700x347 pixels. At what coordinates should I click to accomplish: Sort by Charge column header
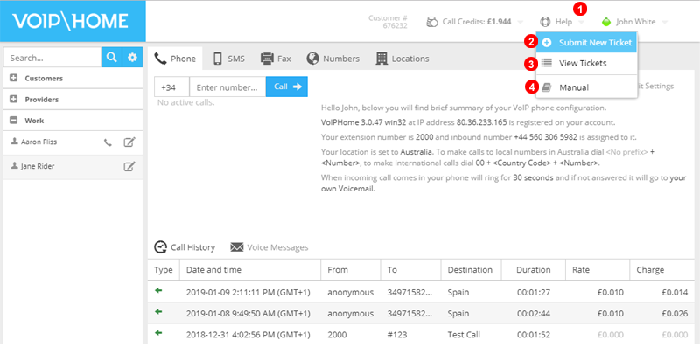662,270
